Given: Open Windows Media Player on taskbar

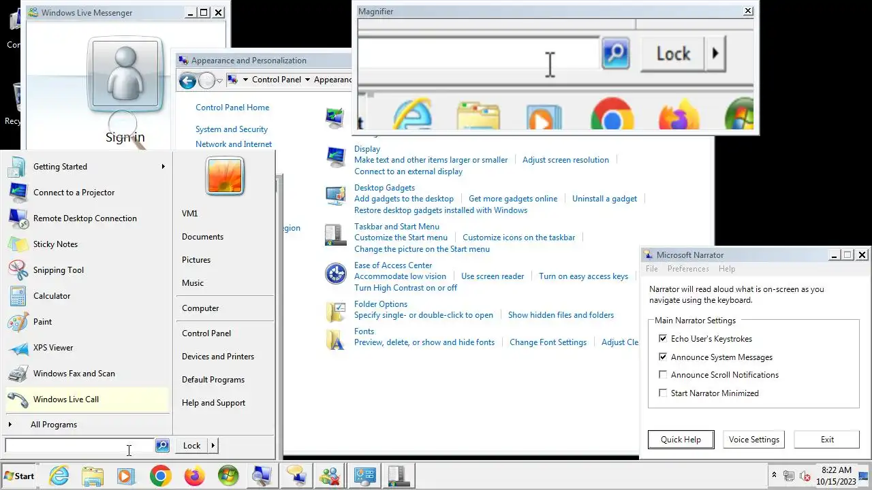Looking at the screenshot, I should pyautogui.click(x=126, y=476).
